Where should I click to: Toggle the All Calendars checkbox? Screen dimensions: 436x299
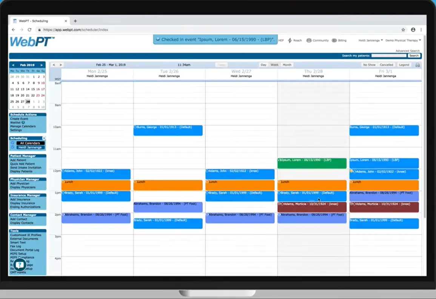(12, 143)
